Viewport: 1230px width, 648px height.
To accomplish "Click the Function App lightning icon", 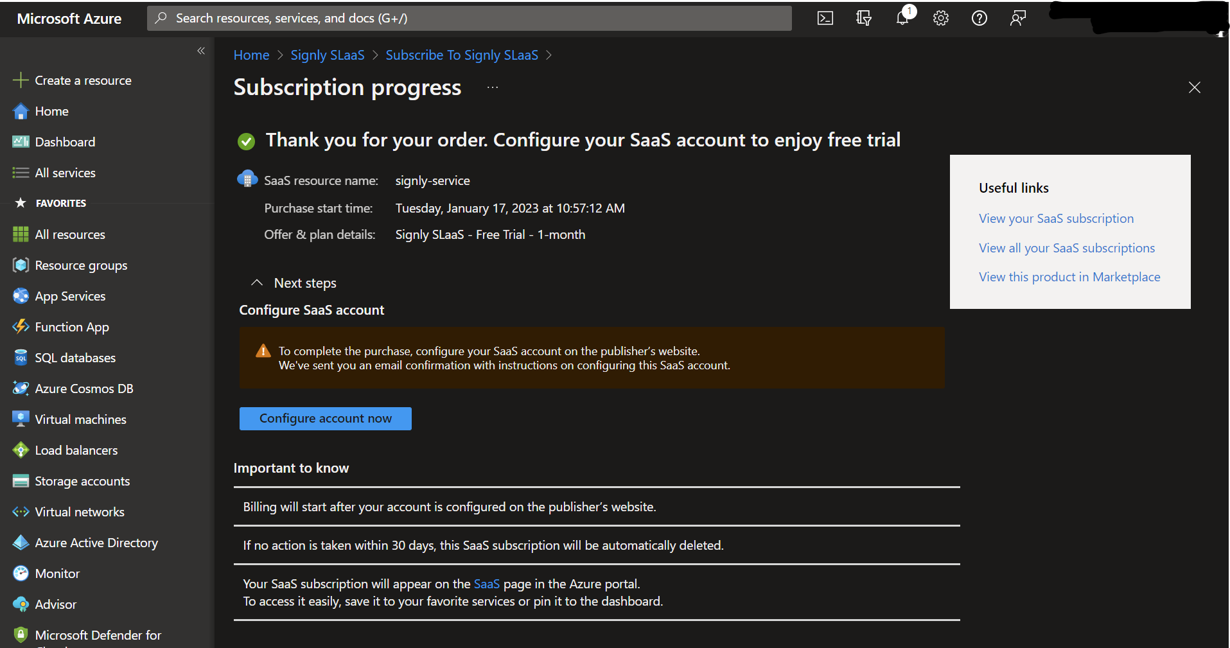I will click(x=21, y=327).
